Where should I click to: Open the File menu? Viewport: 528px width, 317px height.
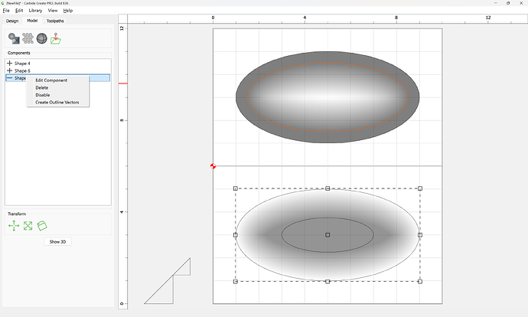(x=5, y=11)
